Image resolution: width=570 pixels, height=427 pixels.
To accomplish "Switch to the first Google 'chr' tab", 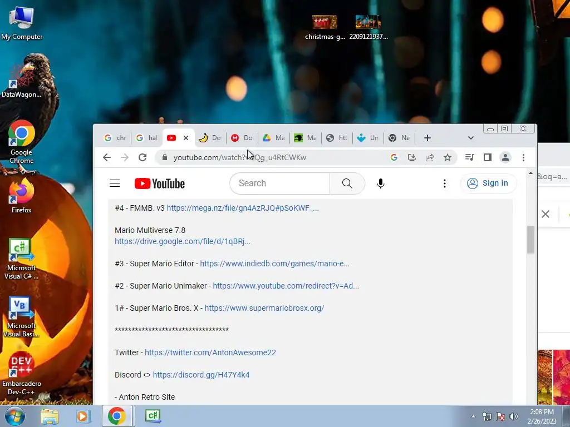I will click(115, 138).
